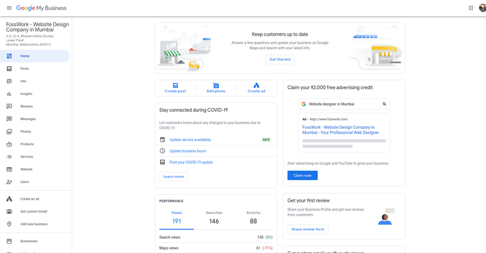Click the Messages chat icon
Viewport: 486px width, 253px height.
coord(9,119)
